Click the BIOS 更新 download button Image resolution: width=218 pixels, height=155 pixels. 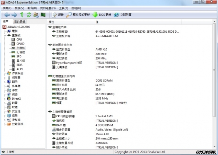point(102,15)
